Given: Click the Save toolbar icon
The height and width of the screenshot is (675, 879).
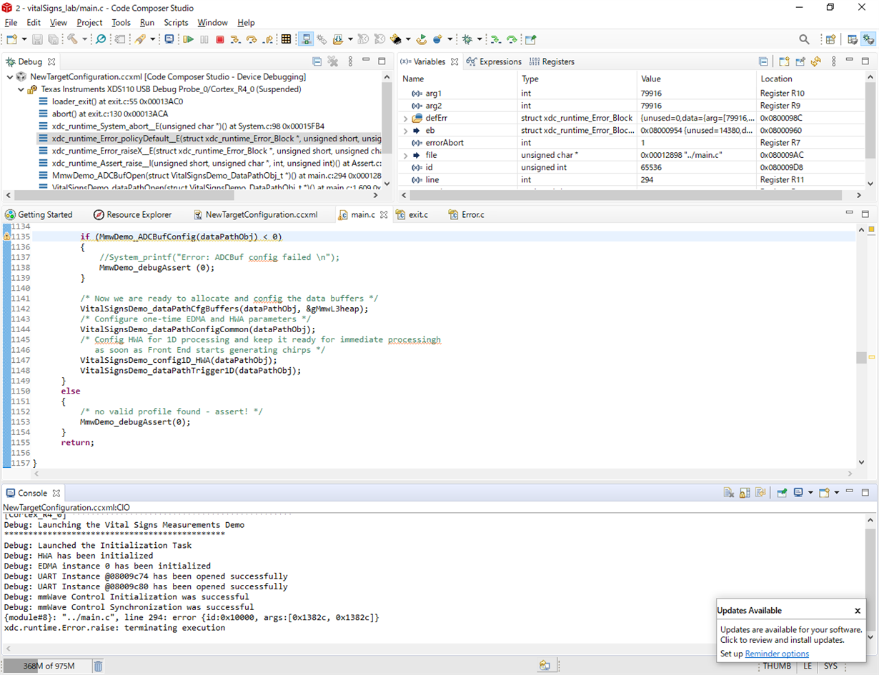Looking at the screenshot, I should point(37,39).
